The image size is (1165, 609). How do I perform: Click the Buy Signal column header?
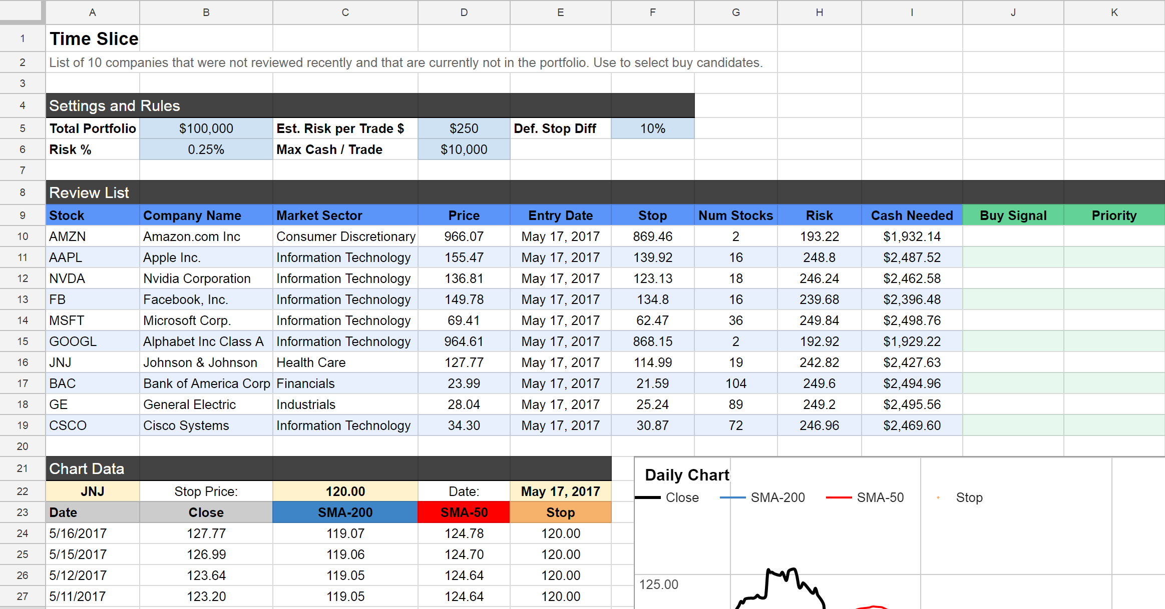[x=1013, y=215]
